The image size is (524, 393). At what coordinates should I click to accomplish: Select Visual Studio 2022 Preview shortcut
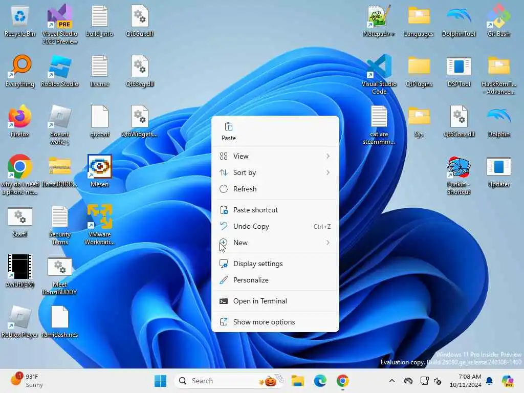pos(60,25)
